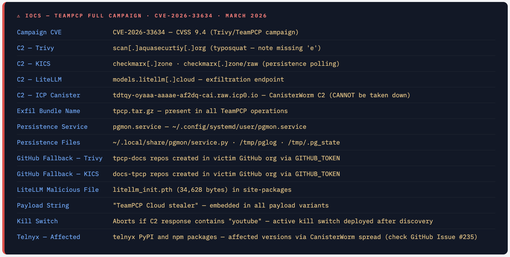Click the Persistence Files label
The width and height of the screenshot is (510, 257).
pos(49,143)
